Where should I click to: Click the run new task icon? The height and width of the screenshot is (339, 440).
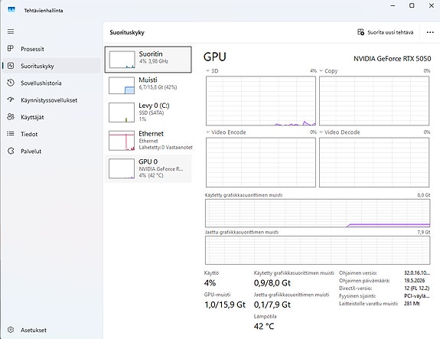point(360,32)
